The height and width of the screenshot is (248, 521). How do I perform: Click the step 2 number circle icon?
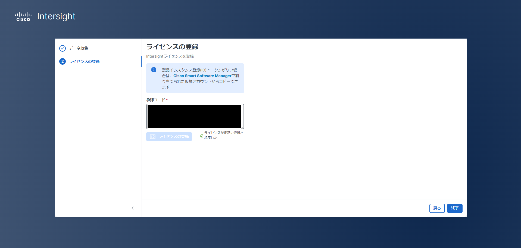coord(63,61)
